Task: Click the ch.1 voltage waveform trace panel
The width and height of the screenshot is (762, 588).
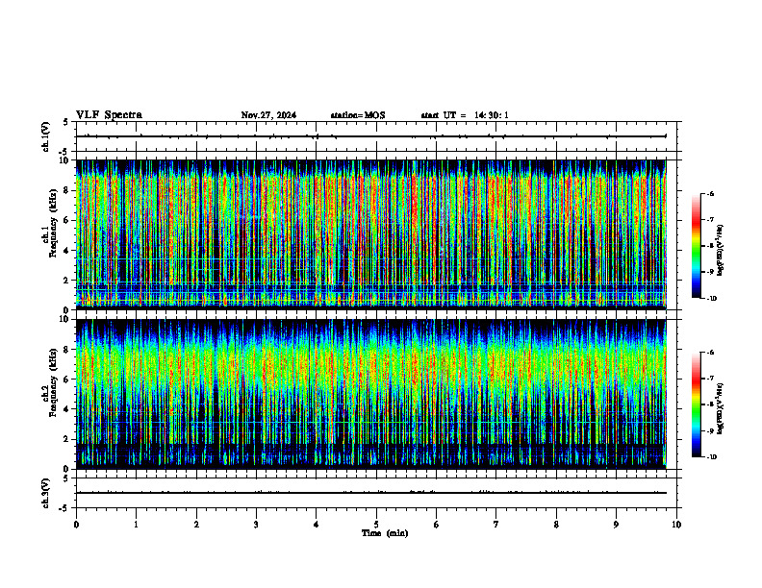Action: click(x=376, y=136)
